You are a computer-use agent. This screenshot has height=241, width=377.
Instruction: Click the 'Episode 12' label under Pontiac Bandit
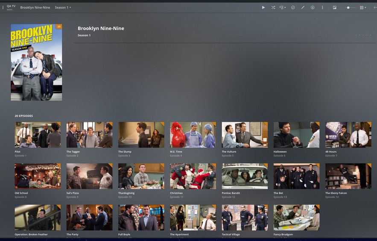pyautogui.click(x=228, y=197)
